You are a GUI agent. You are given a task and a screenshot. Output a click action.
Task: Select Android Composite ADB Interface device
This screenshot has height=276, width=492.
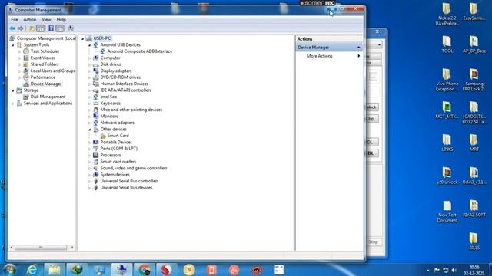click(140, 51)
